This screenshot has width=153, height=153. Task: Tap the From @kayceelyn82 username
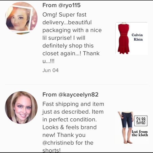[x=70, y=94]
